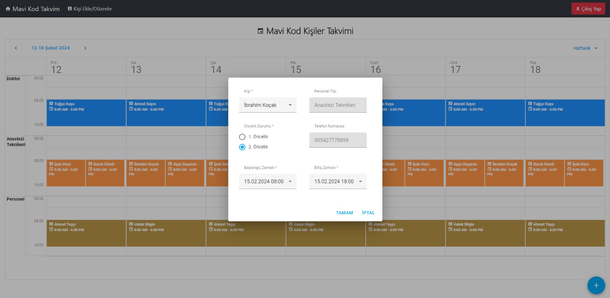Click the Çıkış Yap logout button
This screenshot has height=298, width=610.
[x=588, y=9]
